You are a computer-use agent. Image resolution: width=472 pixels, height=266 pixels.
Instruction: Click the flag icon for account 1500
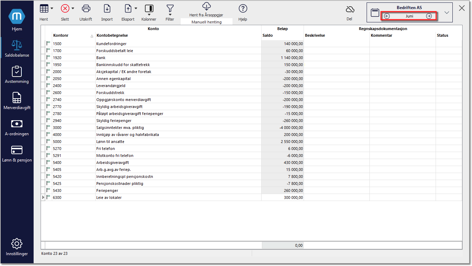pos(48,44)
